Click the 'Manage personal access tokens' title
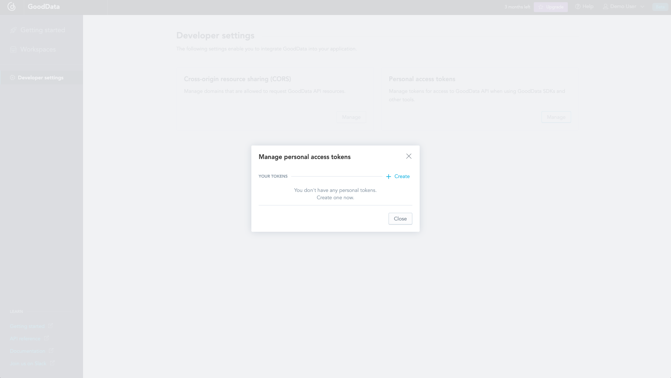Viewport: 671px width, 378px height. (x=304, y=157)
